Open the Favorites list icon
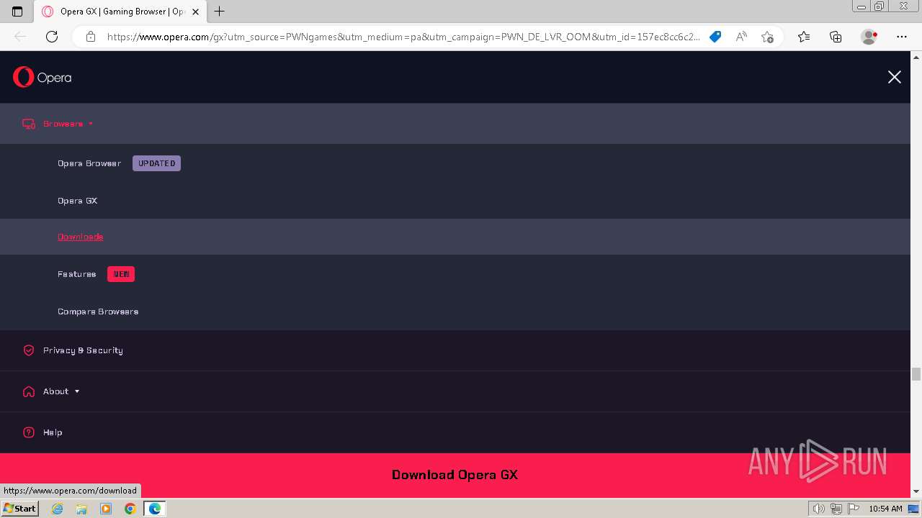Screen dimensions: 922x518 point(804,37)
